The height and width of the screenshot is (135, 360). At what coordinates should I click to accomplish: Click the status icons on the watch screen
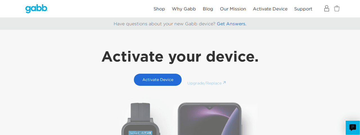146,133
